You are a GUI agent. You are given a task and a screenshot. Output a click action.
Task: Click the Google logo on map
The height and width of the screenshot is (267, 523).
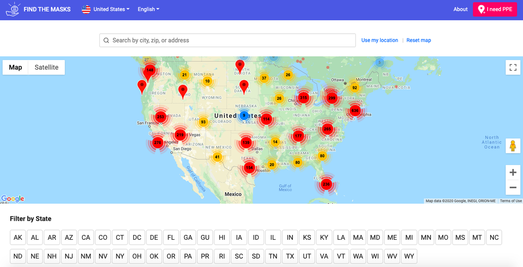pos(13,198)
